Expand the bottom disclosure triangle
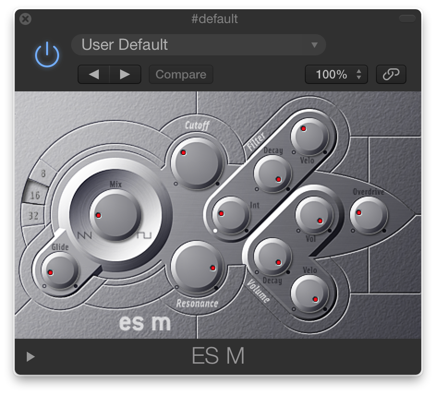 point(30,357)
